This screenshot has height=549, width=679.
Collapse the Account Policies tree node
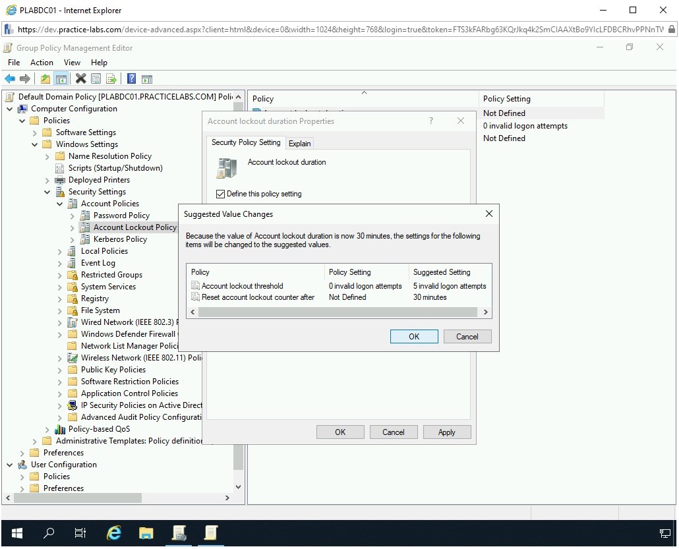pyautogui.click(x=60, y=204)
